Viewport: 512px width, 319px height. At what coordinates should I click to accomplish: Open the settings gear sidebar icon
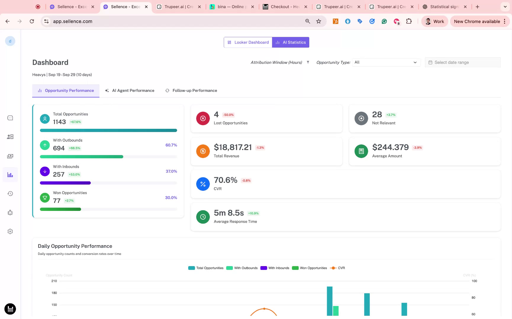coord(10,232)
